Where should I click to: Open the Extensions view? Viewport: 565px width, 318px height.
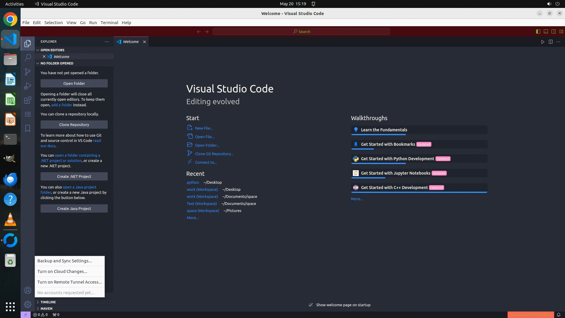28,100
